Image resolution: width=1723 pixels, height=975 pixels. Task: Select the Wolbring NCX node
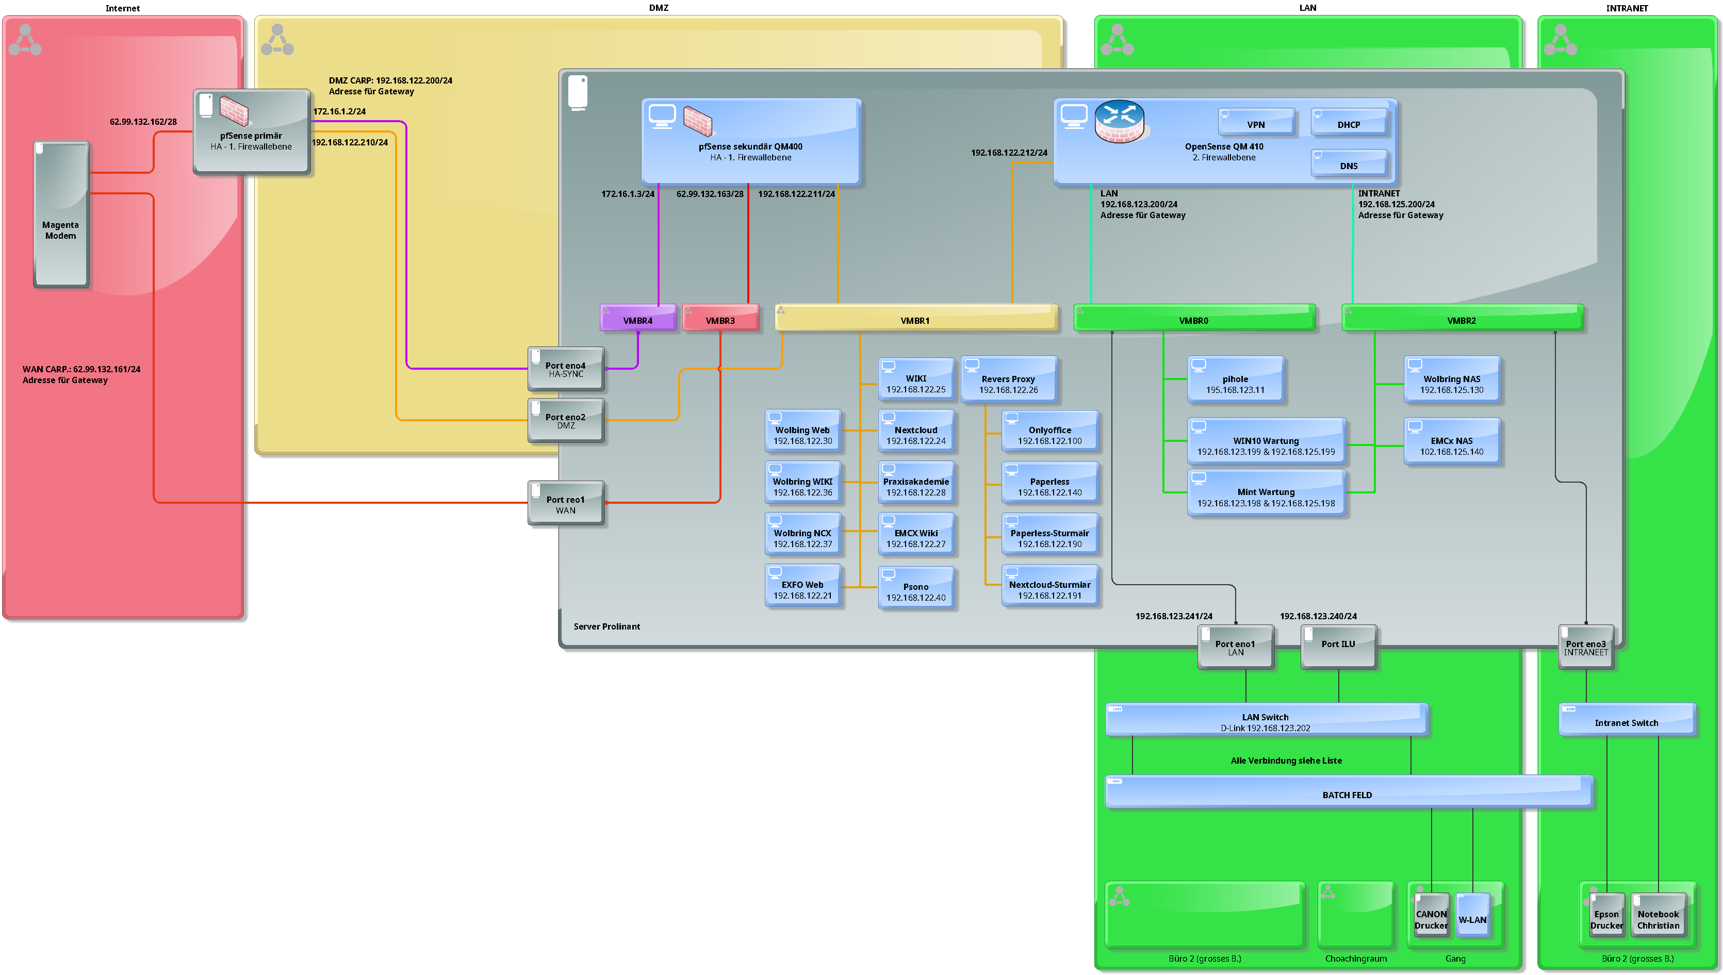tap(803, 534)
